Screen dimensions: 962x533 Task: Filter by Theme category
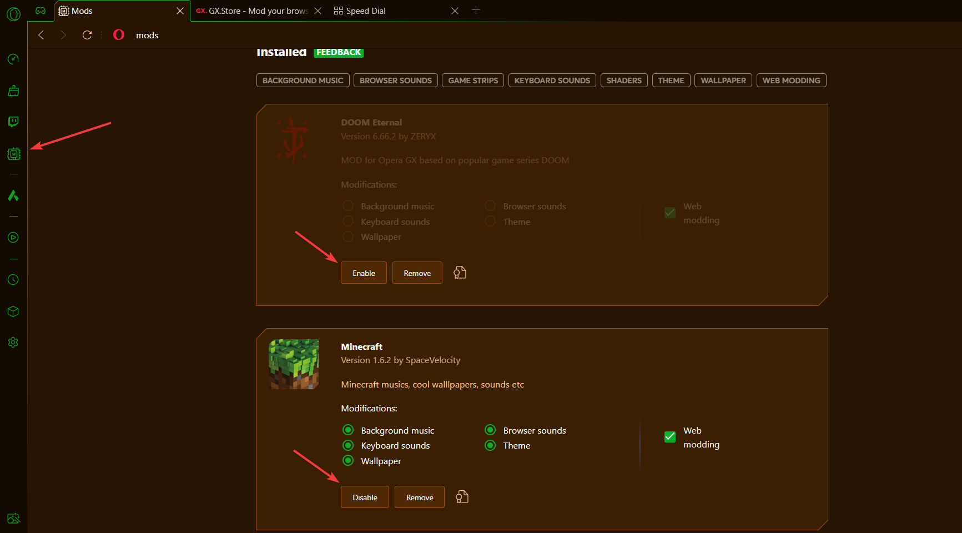(x=671, y=81)
